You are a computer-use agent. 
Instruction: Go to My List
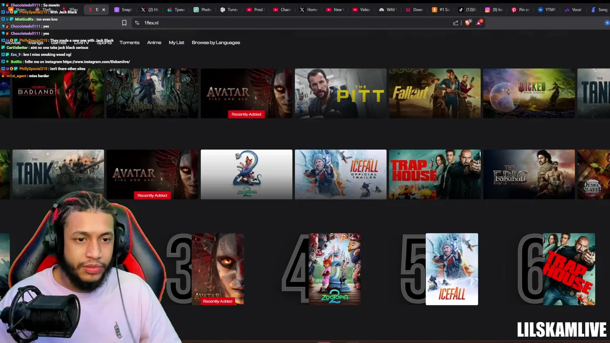coord(176,42)
